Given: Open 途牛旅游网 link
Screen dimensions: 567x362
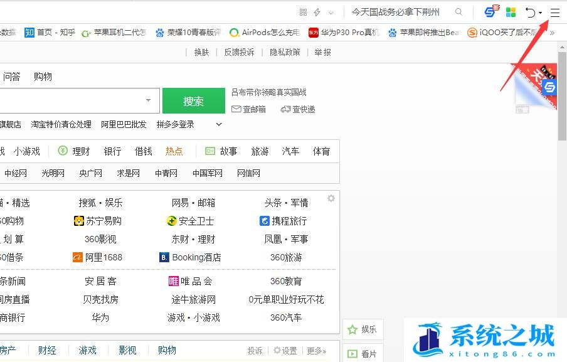Looking at the screenshot, I should coord(193,299).
